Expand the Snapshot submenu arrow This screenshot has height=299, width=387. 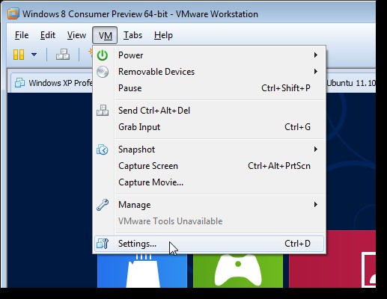(x=316, y=149)
